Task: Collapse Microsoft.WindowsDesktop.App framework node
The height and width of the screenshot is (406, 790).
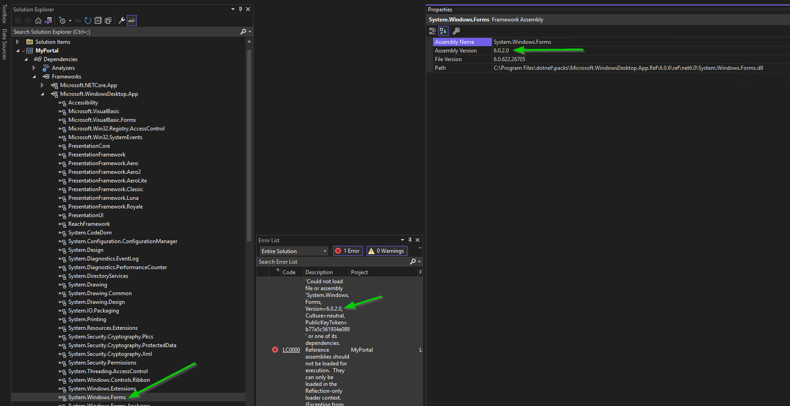Action: [x=42, y=94]
